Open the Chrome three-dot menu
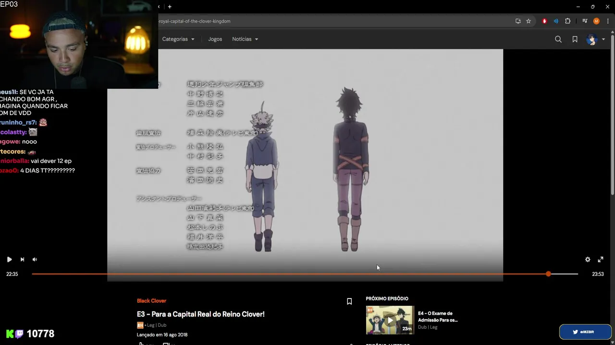The height and width of the screenshot is (345, 615). [608, 21]
